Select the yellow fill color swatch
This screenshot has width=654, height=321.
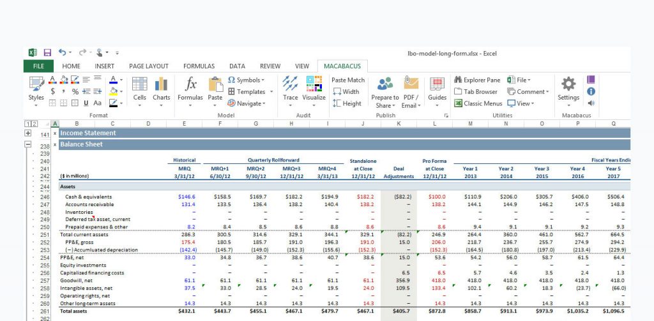pyautogui.click(x=114, y=91)
